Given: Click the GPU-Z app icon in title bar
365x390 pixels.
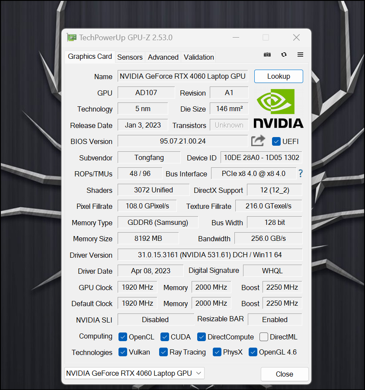Looking at the screenshot, I should [72, 38].
